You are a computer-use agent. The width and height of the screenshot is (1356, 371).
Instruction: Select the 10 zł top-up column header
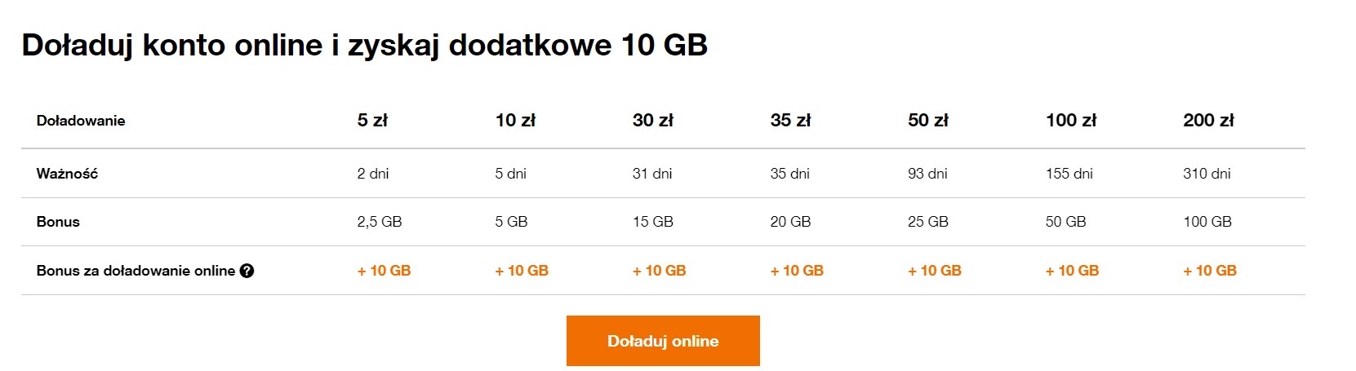click(x=515, y=121)
